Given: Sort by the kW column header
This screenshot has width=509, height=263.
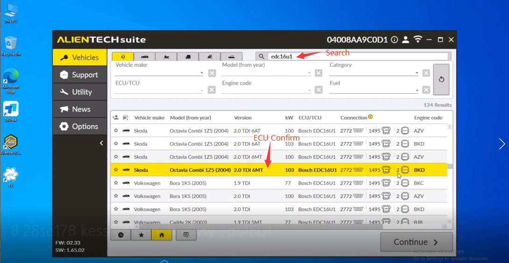Looking at the screenshot, I should (x=289, y=118).
